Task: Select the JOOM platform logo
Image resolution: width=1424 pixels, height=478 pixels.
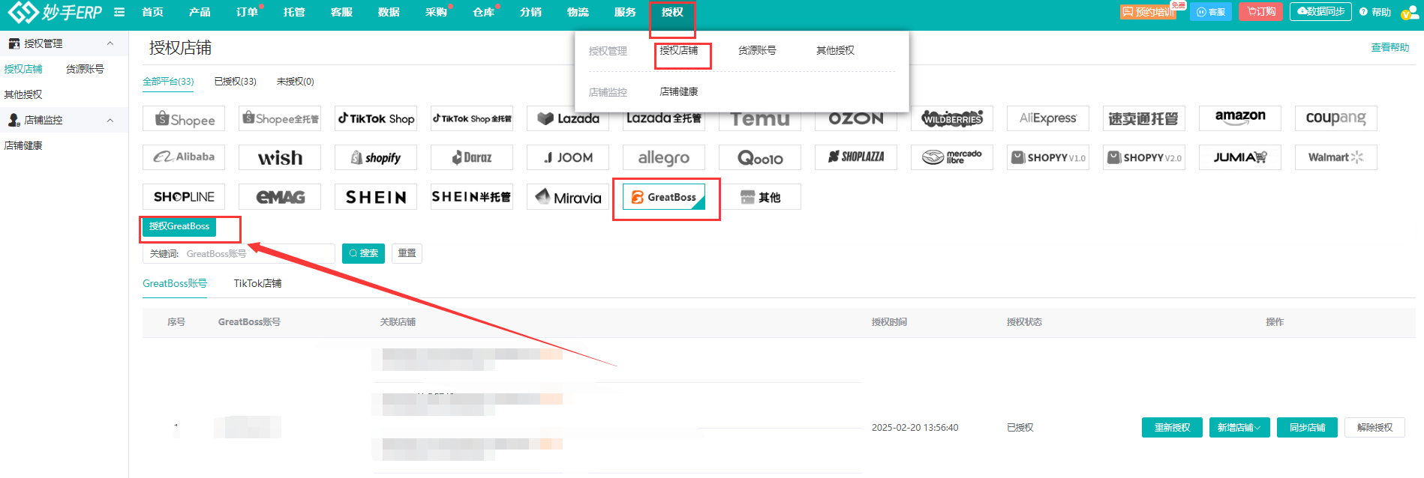Action: (x=568, y=157)
